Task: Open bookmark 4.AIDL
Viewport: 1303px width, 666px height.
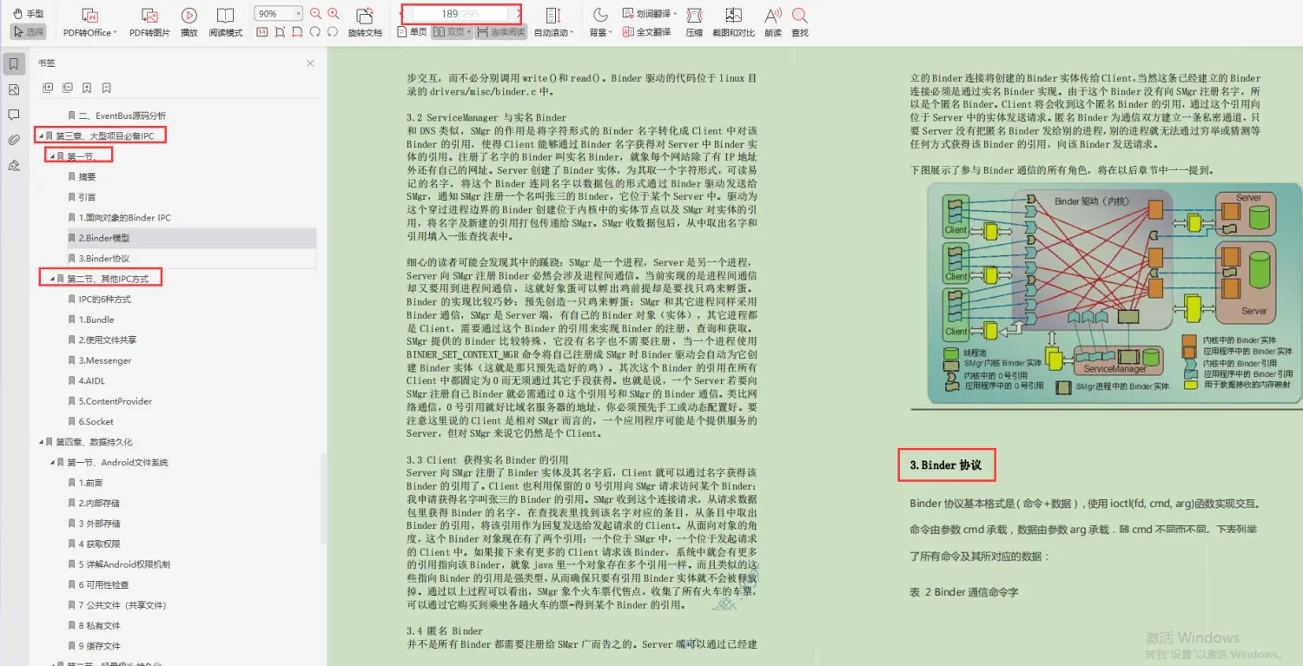Action: [x=86, y=381]
